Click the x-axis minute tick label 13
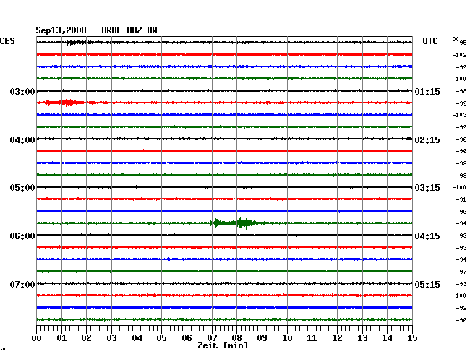470x357 pixels. coord(362,337)
